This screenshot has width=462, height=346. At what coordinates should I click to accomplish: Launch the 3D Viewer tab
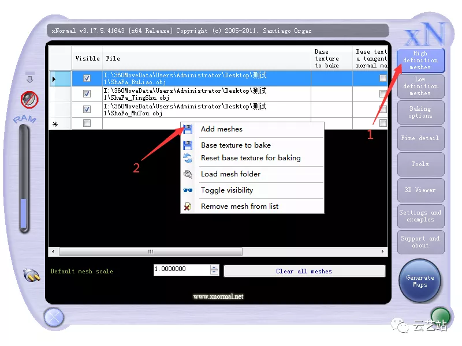(420, 190)
